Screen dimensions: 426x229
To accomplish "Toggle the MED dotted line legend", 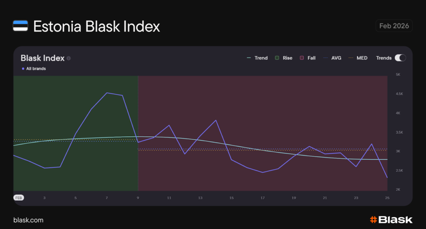I will pyautogui.click(x=358, y=58).
